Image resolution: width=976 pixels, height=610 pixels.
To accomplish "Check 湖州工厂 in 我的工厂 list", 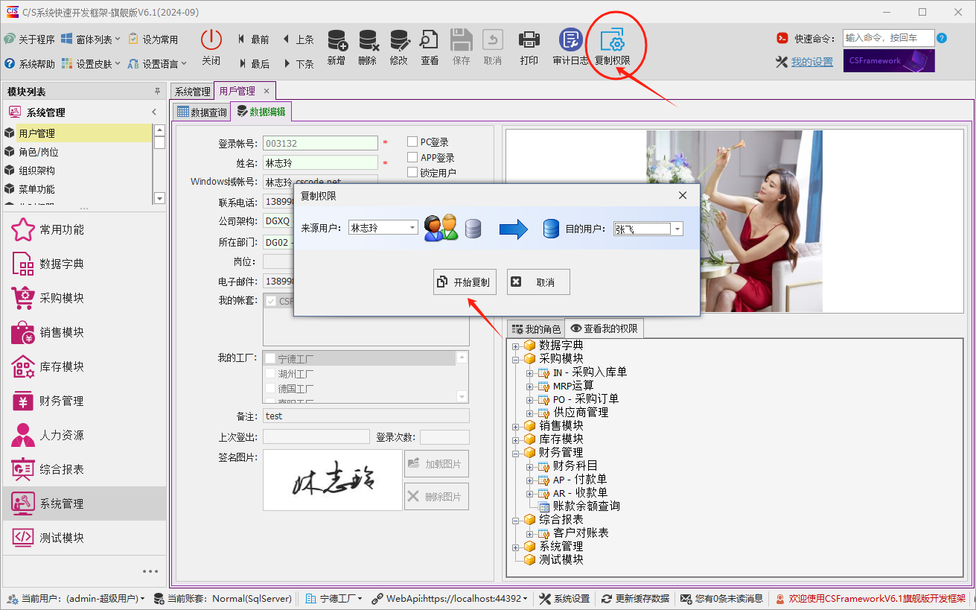I will [x=270, y=374].
